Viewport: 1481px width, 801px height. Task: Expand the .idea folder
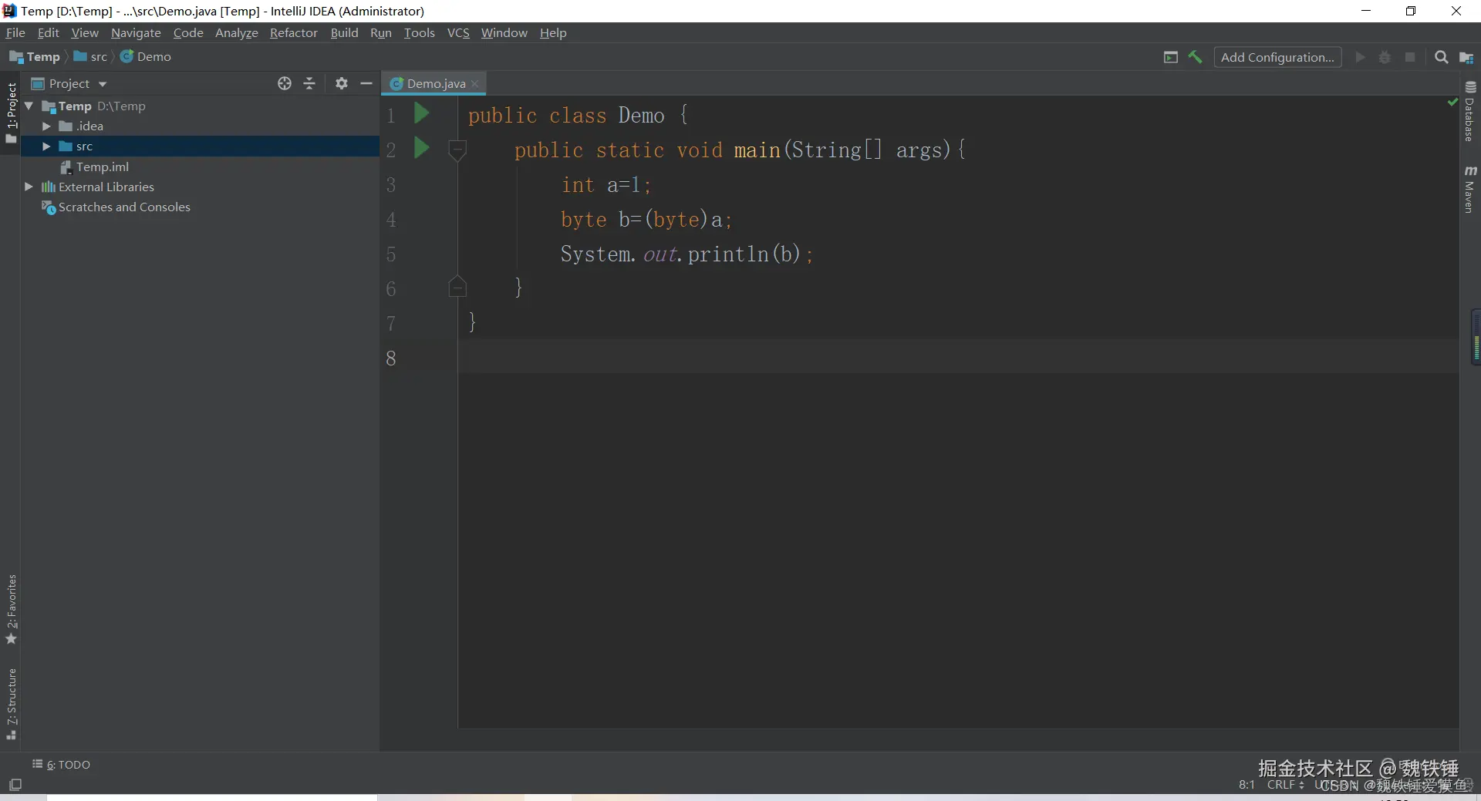[x=46, y=126]
